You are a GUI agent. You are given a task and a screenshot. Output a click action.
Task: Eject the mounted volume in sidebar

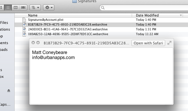pos(9,91)
